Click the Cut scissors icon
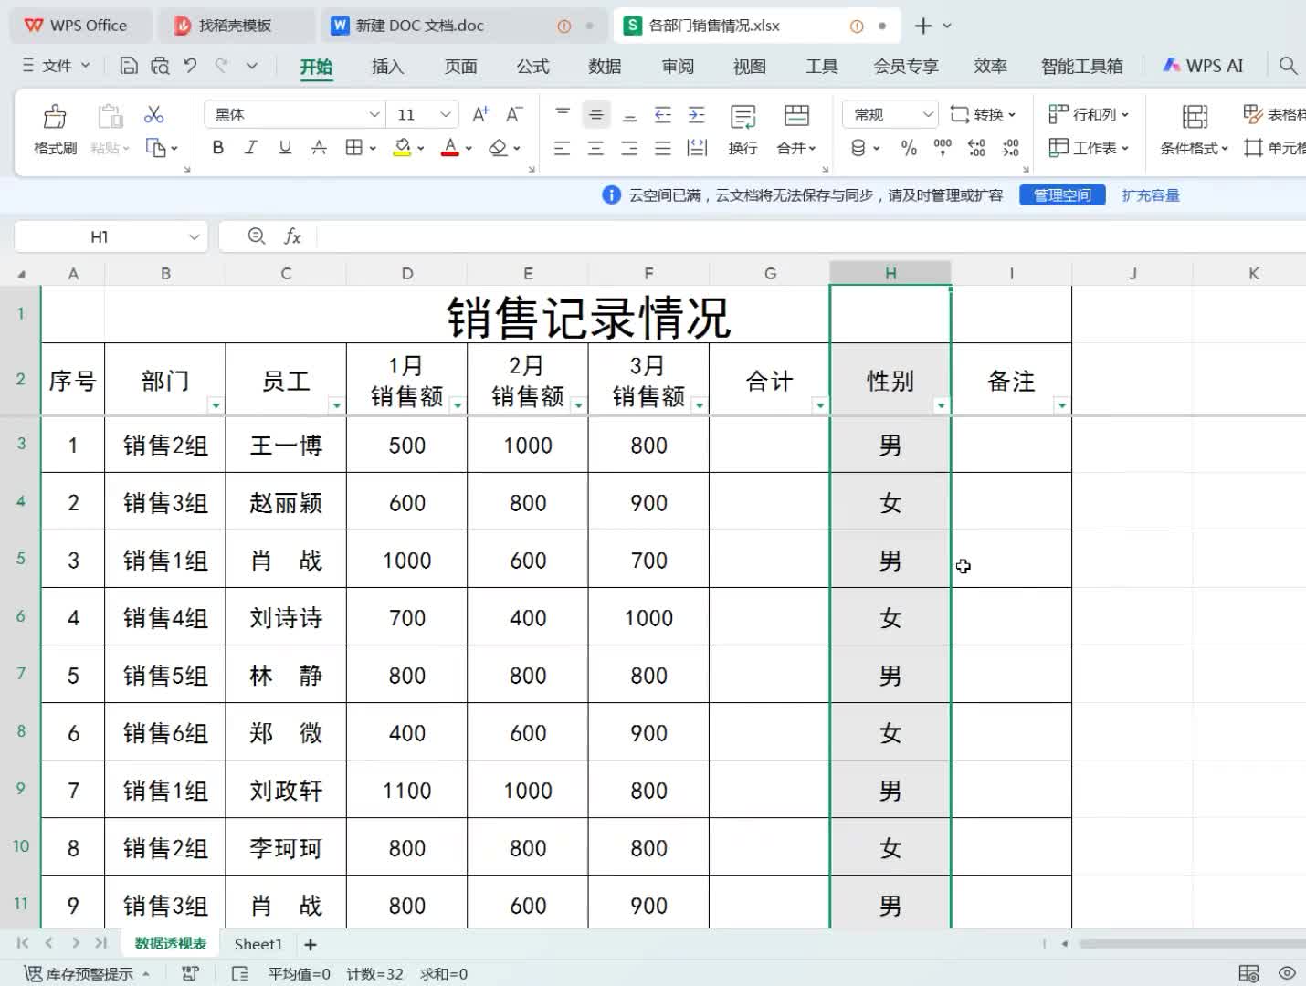This screenshot has width=1306, height=986. pos(153,114)
